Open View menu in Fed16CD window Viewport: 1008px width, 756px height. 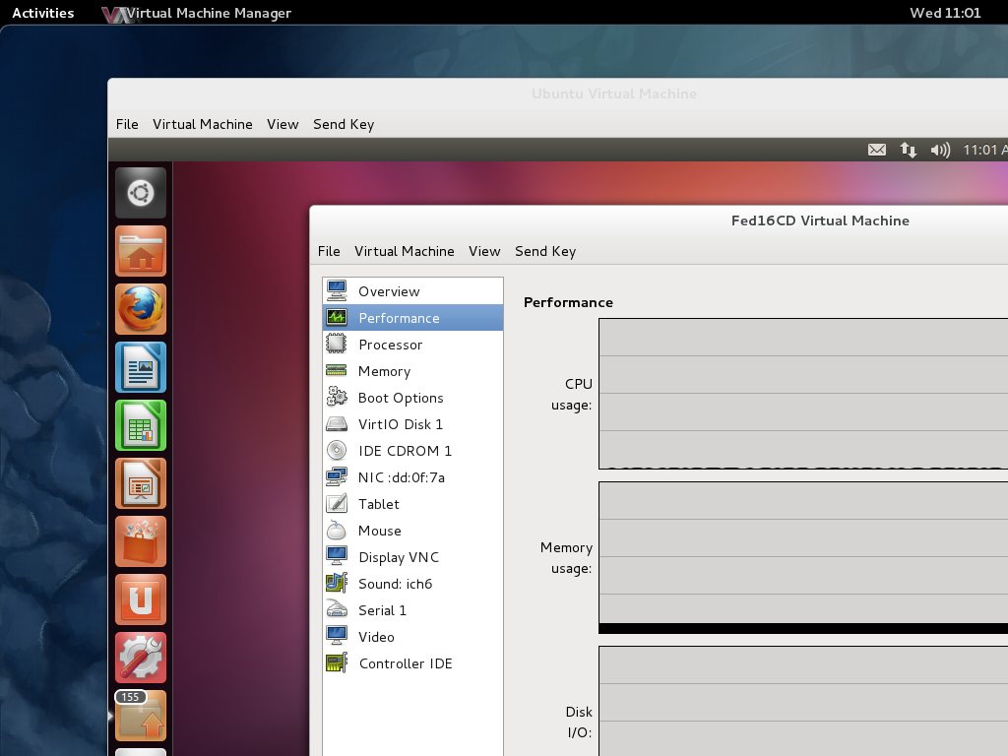[484, 251]
